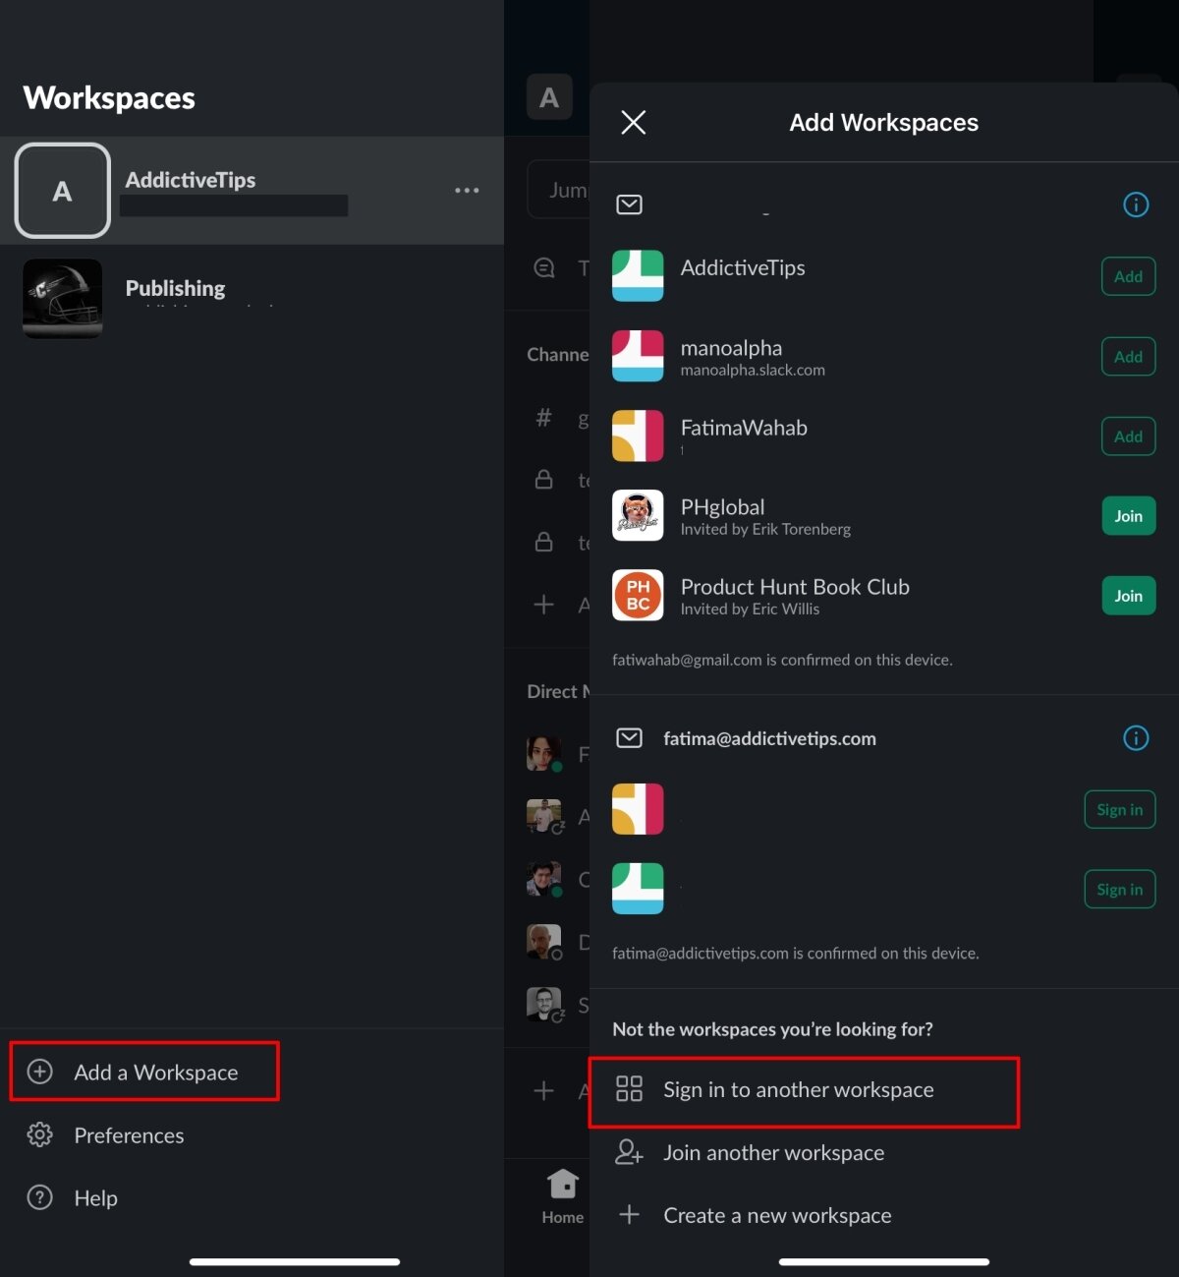Tap Add a Workspace in the sidebar
1179x1277 pixels.
tap(144, 1072)
